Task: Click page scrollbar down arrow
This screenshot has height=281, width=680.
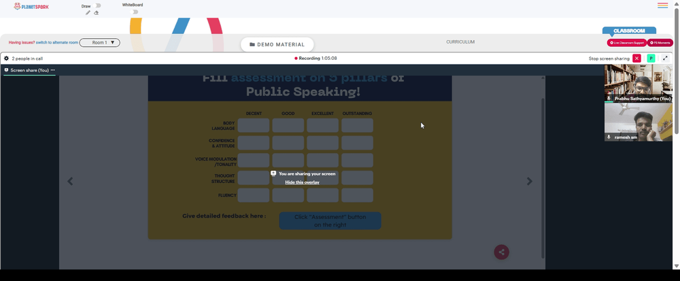Action: 677,266
